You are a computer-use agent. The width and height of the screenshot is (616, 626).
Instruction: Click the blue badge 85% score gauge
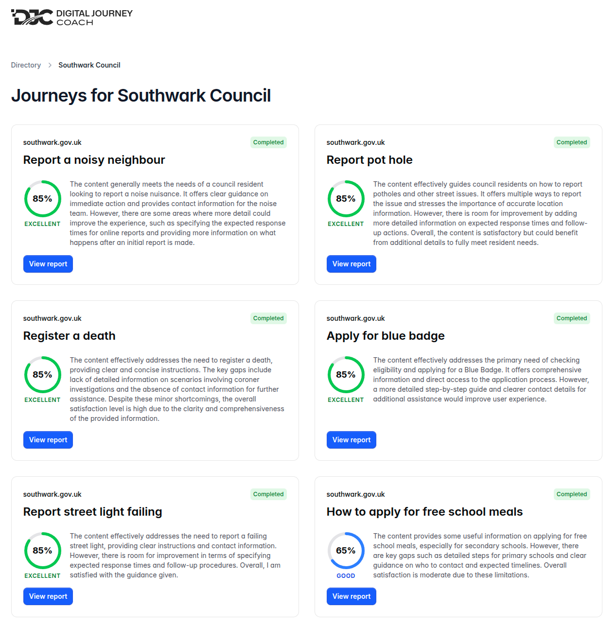click(346, 375)
